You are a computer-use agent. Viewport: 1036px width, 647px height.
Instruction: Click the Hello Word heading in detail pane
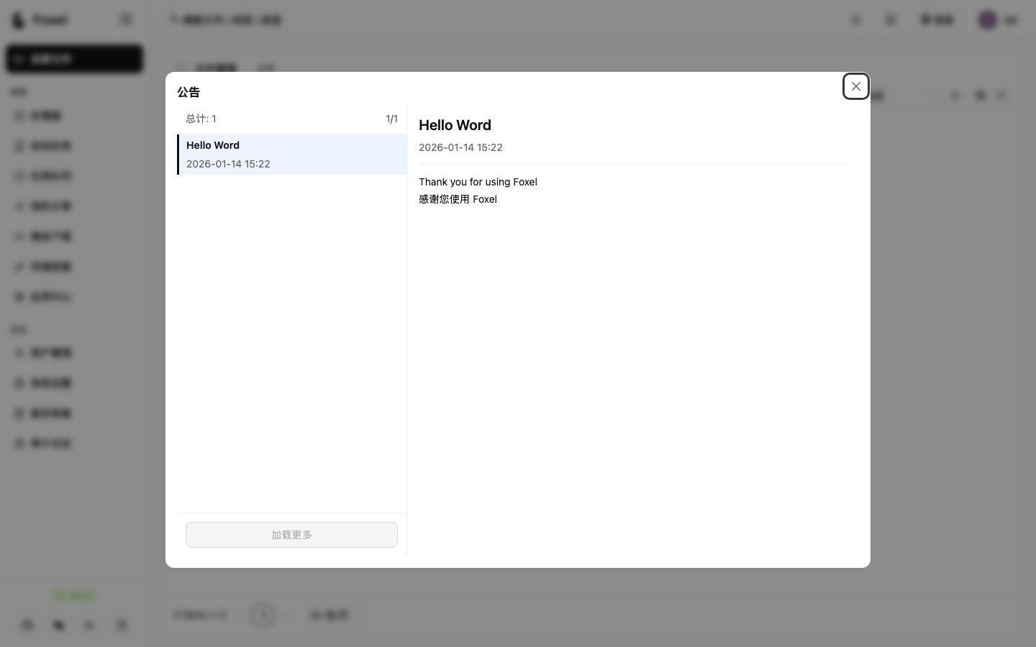point(455,125)
